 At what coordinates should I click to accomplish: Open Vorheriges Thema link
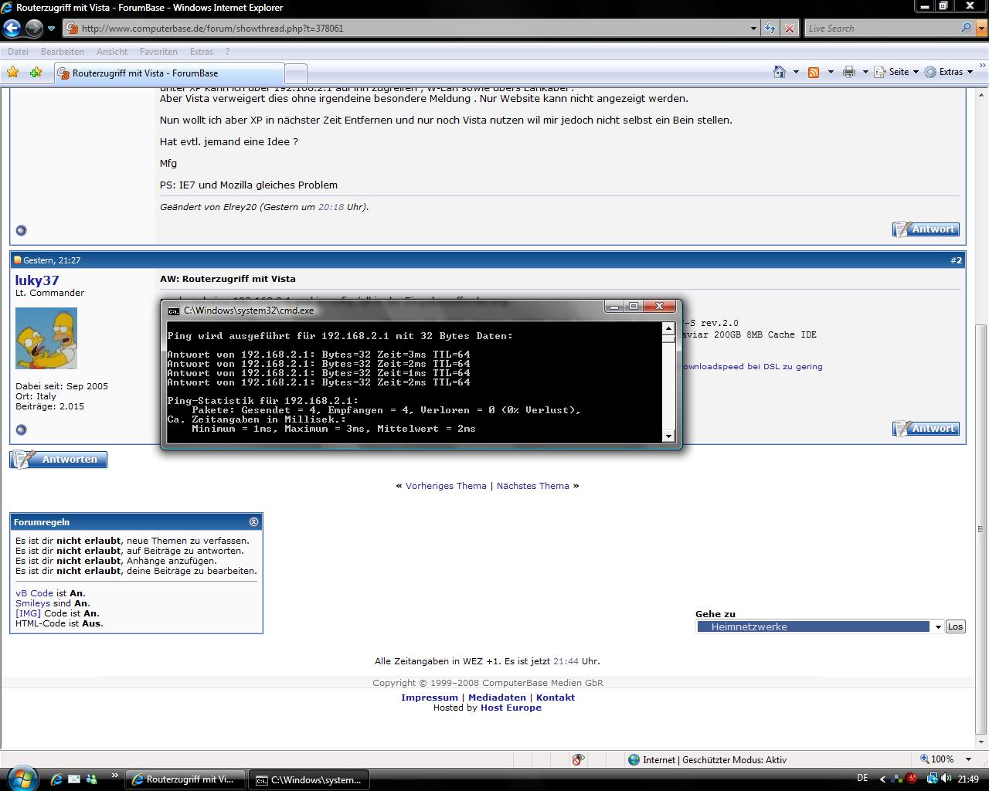click(x=446, y=486)
